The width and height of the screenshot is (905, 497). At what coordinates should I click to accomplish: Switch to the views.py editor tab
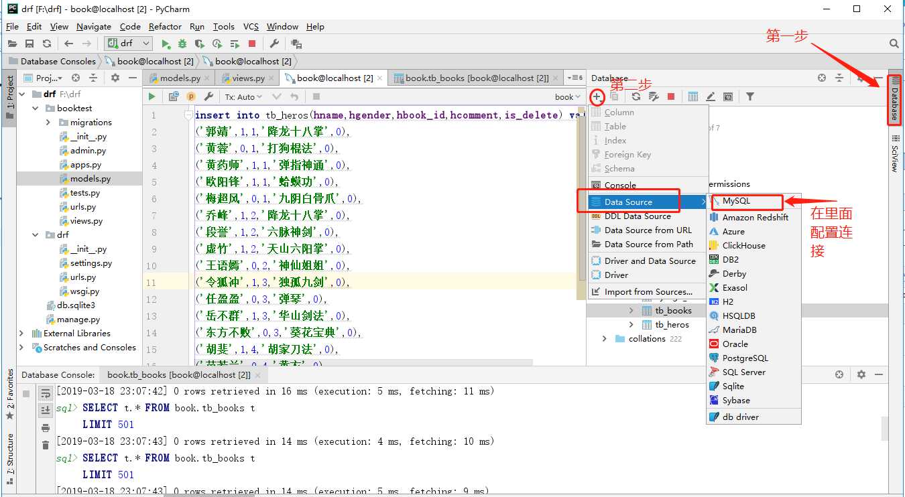tap(247, 78)
